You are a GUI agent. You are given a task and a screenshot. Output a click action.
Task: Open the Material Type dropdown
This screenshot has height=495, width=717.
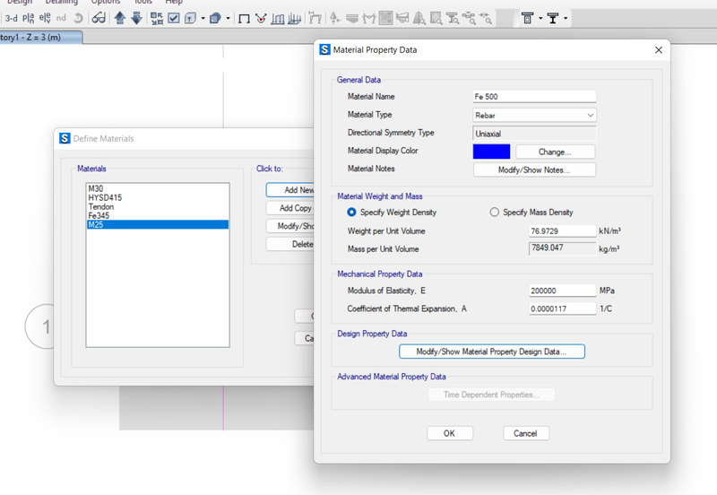pyautogui.click(x=534, y=116)
